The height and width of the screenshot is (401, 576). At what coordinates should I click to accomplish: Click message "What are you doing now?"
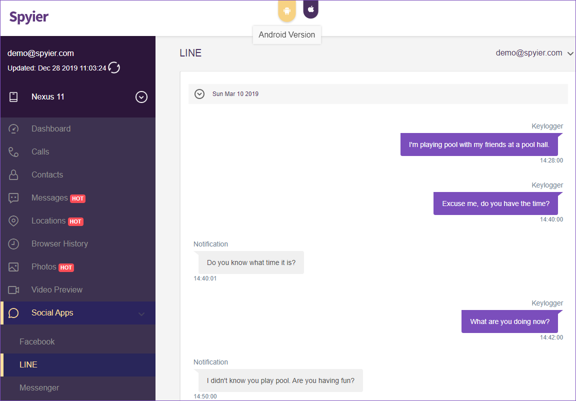(509, 321)
